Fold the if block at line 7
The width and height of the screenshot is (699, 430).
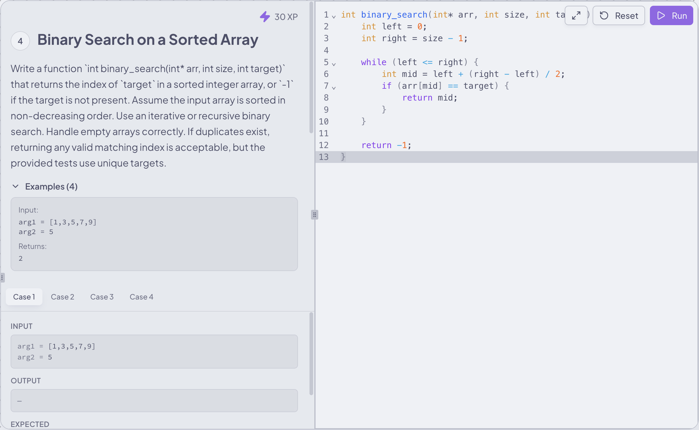click(x=334, y=88)
